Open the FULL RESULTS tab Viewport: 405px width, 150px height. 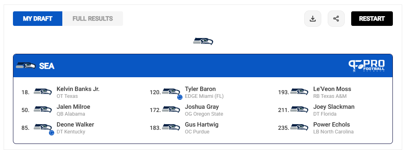tap(93, 19)
